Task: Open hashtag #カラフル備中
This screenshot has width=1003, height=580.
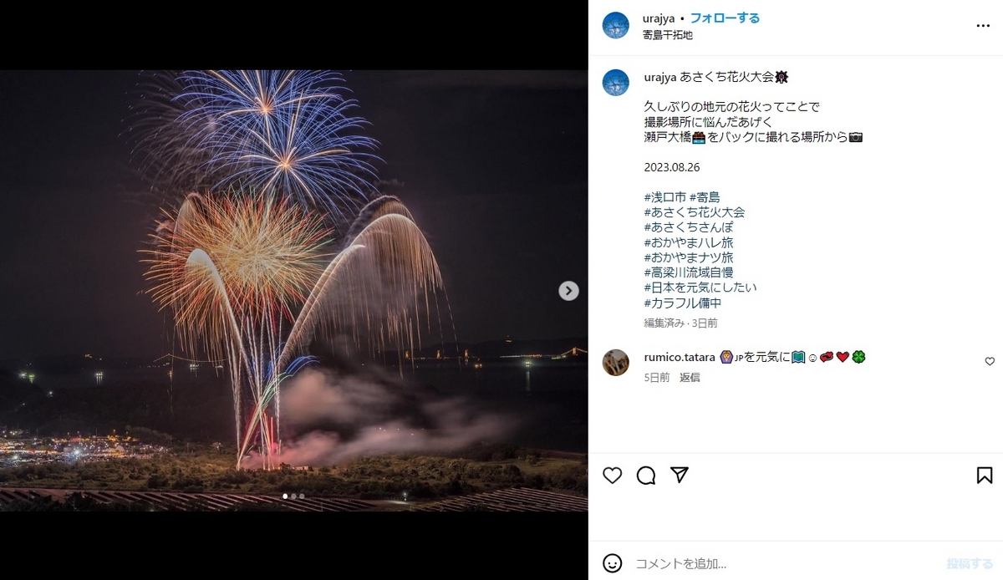Action: tap(683, 303)
